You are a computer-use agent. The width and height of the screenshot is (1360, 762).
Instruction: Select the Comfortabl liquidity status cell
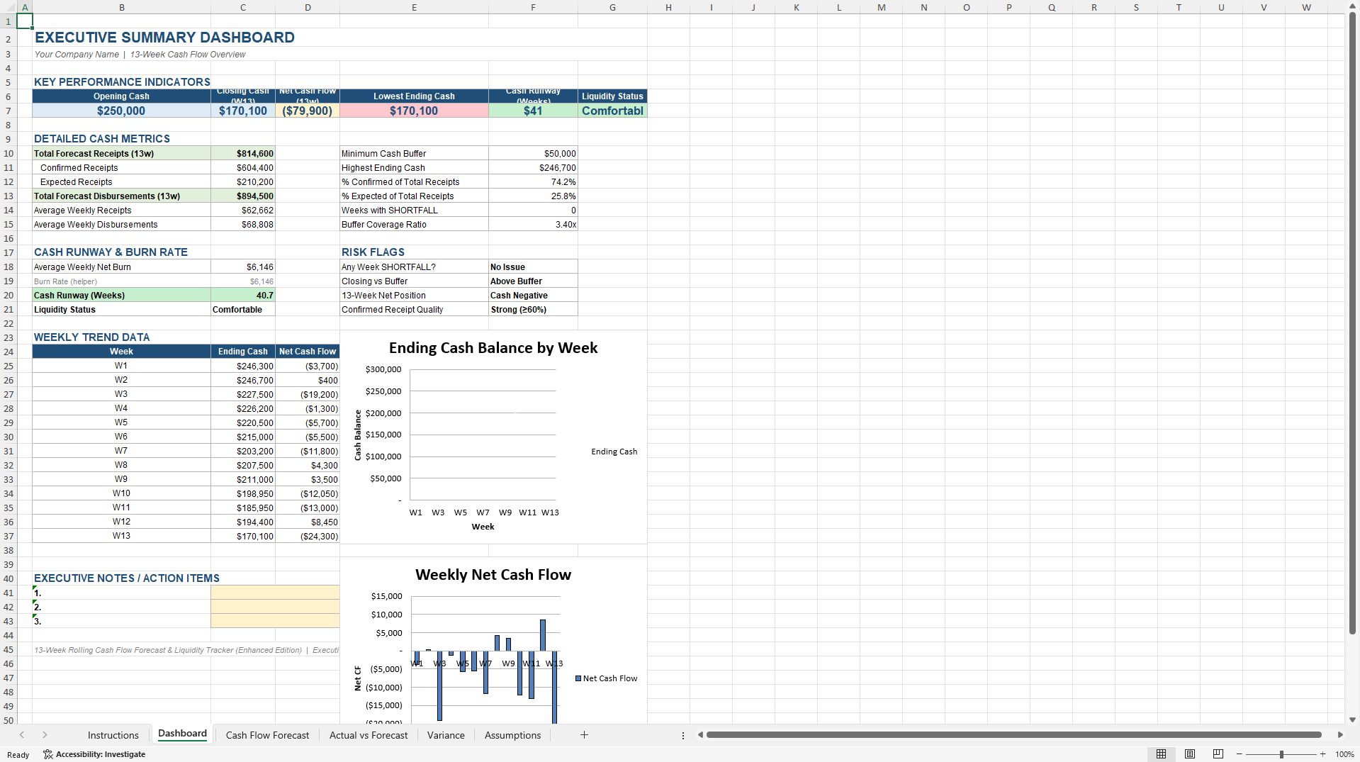tap(612, 111)
